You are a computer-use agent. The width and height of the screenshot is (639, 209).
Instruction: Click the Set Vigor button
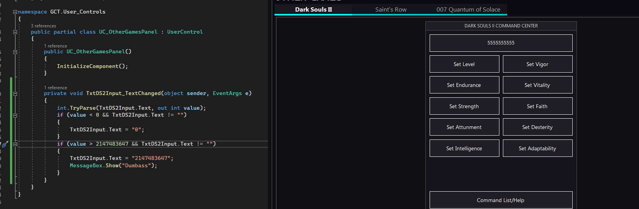pyautogui.click(x=537, y=64)
